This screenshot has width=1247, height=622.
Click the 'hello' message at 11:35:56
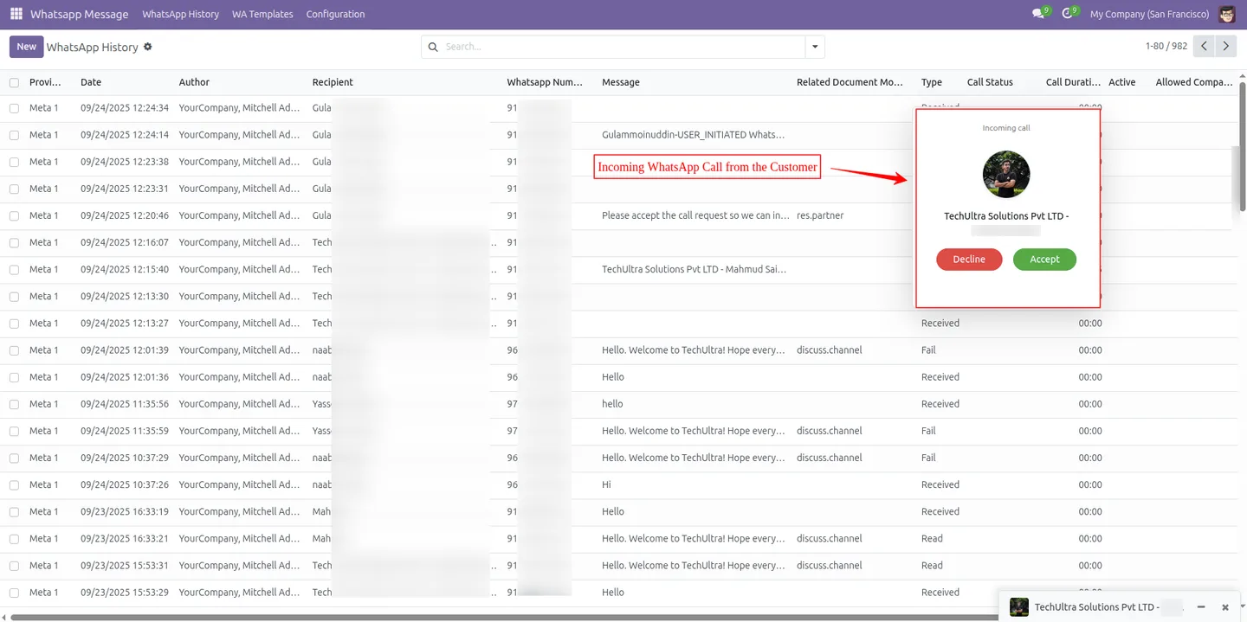(x=612, y=404)
